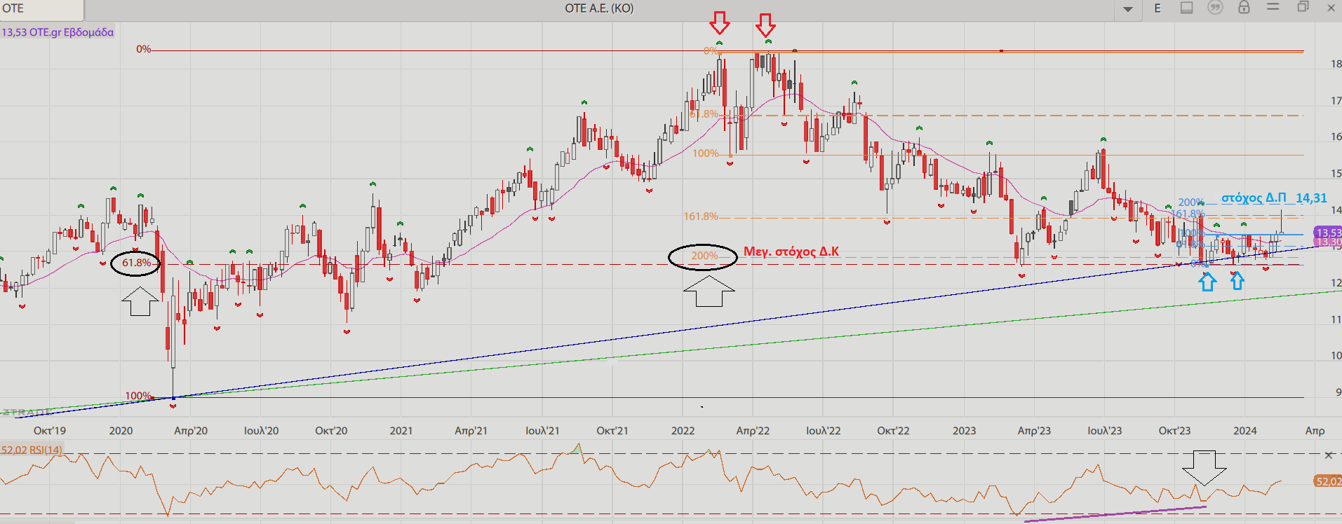
Task: Click the black down arrow in RSI panel
Action: click(x=1204, y=467)
